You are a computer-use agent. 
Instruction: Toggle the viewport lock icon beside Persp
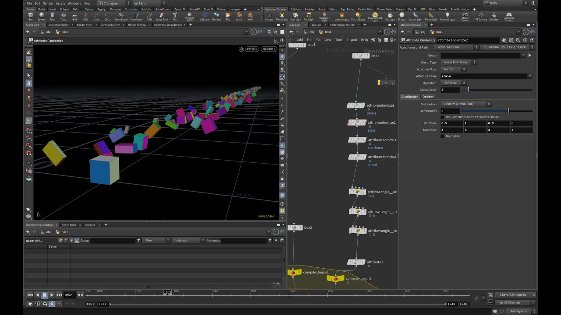(241, 49)
